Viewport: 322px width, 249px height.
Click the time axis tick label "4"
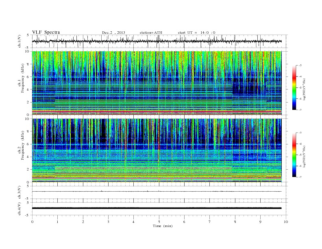click(133, 222)
